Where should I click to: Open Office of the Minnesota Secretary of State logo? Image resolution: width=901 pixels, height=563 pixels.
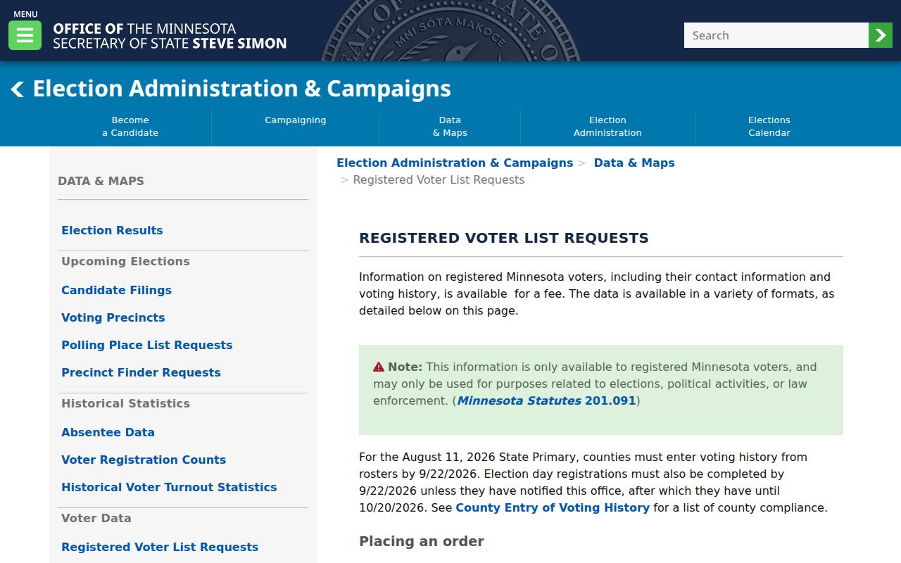[170, 36]
